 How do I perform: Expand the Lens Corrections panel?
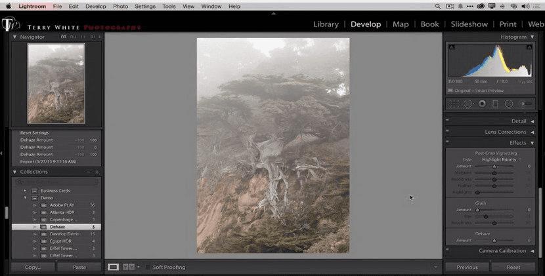point(532,132)
